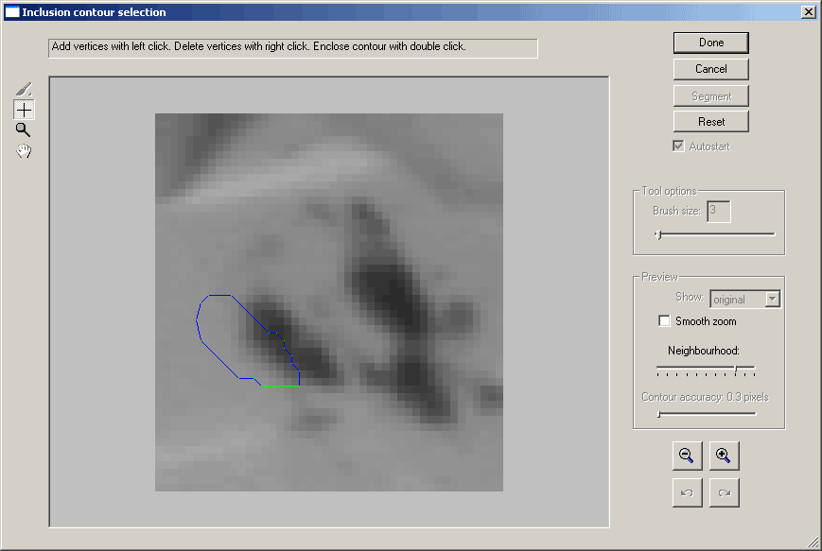Select the magnifier zoom tool
Image resolution: width=822 pixels, height=551 pixels.
[24, 130]
